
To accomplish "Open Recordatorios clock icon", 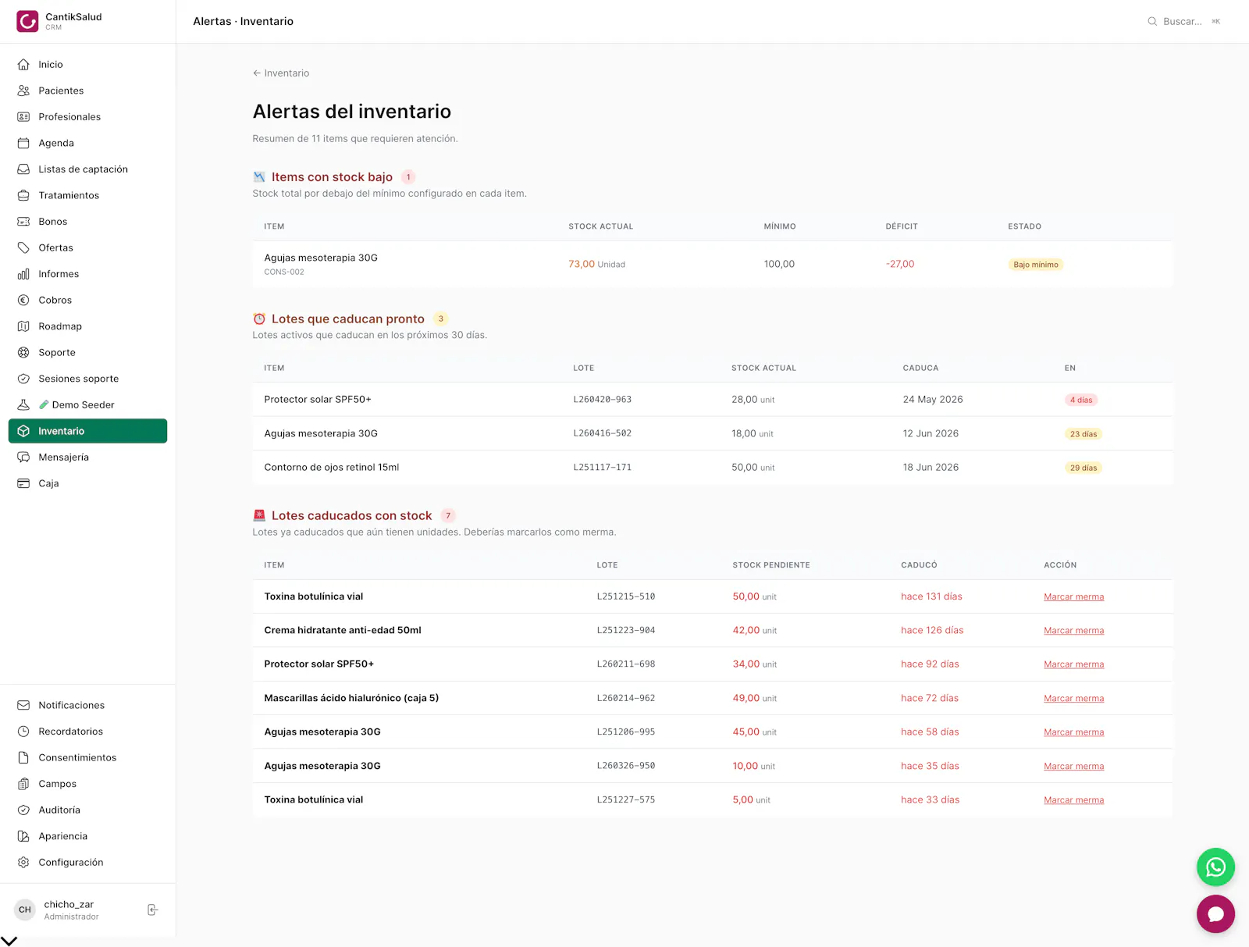I will pos(23,732).
